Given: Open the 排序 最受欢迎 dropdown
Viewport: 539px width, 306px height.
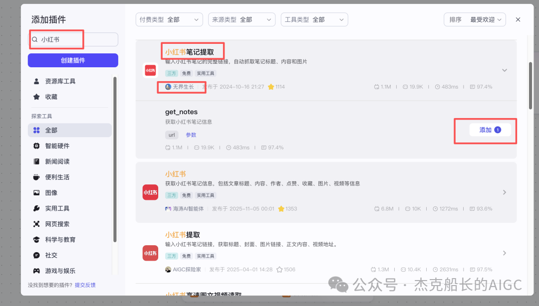Looking at the screenshot, I should point(475,19).
